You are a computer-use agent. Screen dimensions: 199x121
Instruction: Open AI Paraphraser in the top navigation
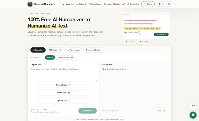point(95,4)
